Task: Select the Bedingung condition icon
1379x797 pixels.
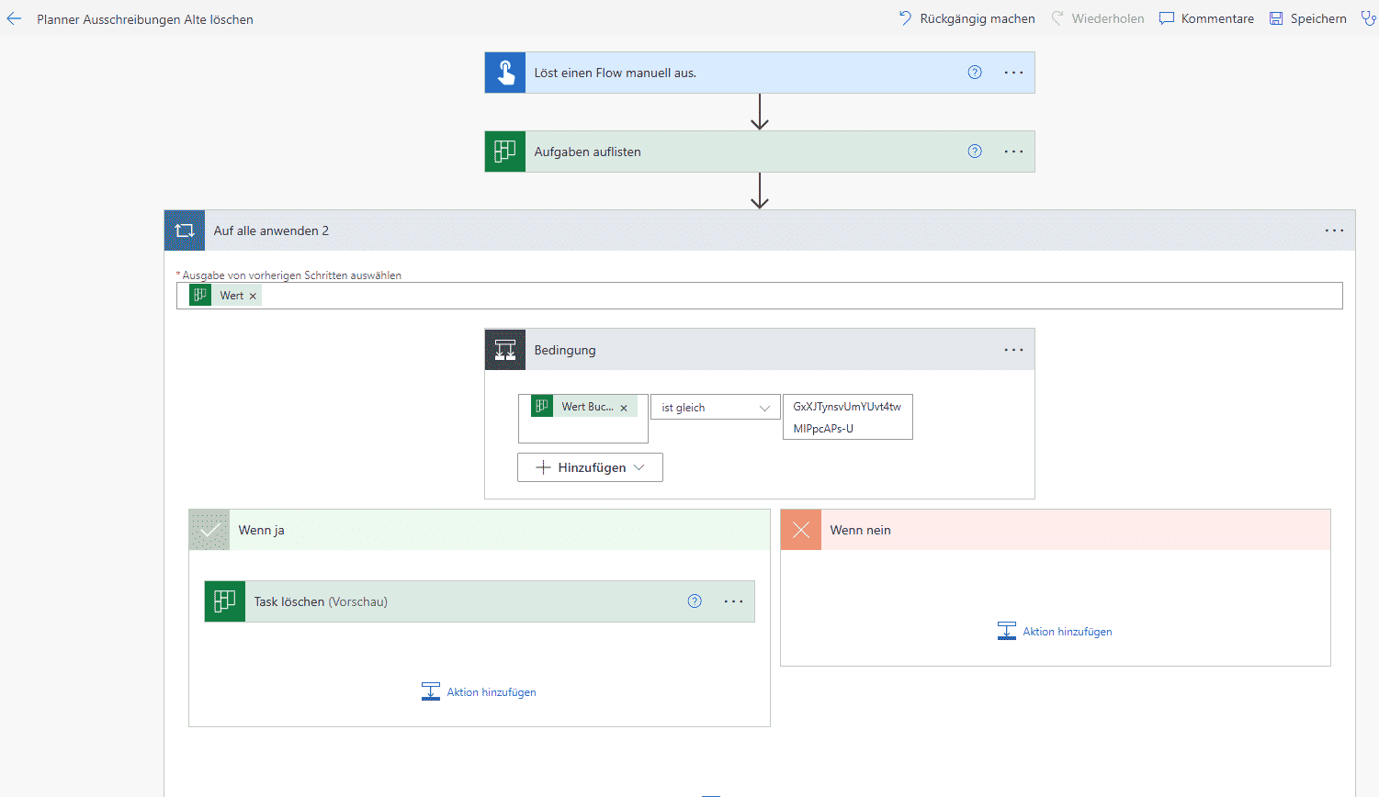Action: coord(504,349)
